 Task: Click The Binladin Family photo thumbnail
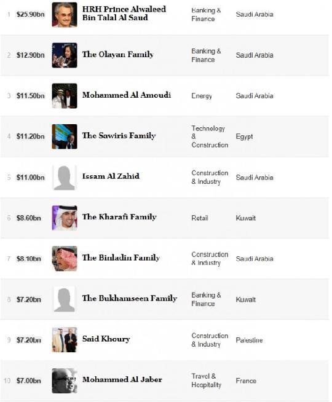click(x=65, y=259)
